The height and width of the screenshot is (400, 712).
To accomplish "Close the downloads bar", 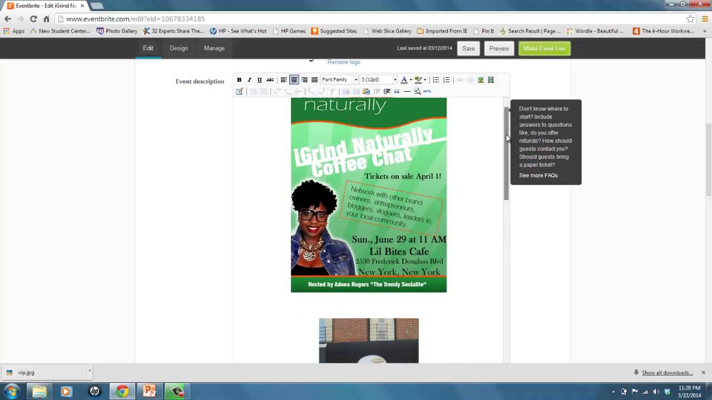I will click(703, 372).
